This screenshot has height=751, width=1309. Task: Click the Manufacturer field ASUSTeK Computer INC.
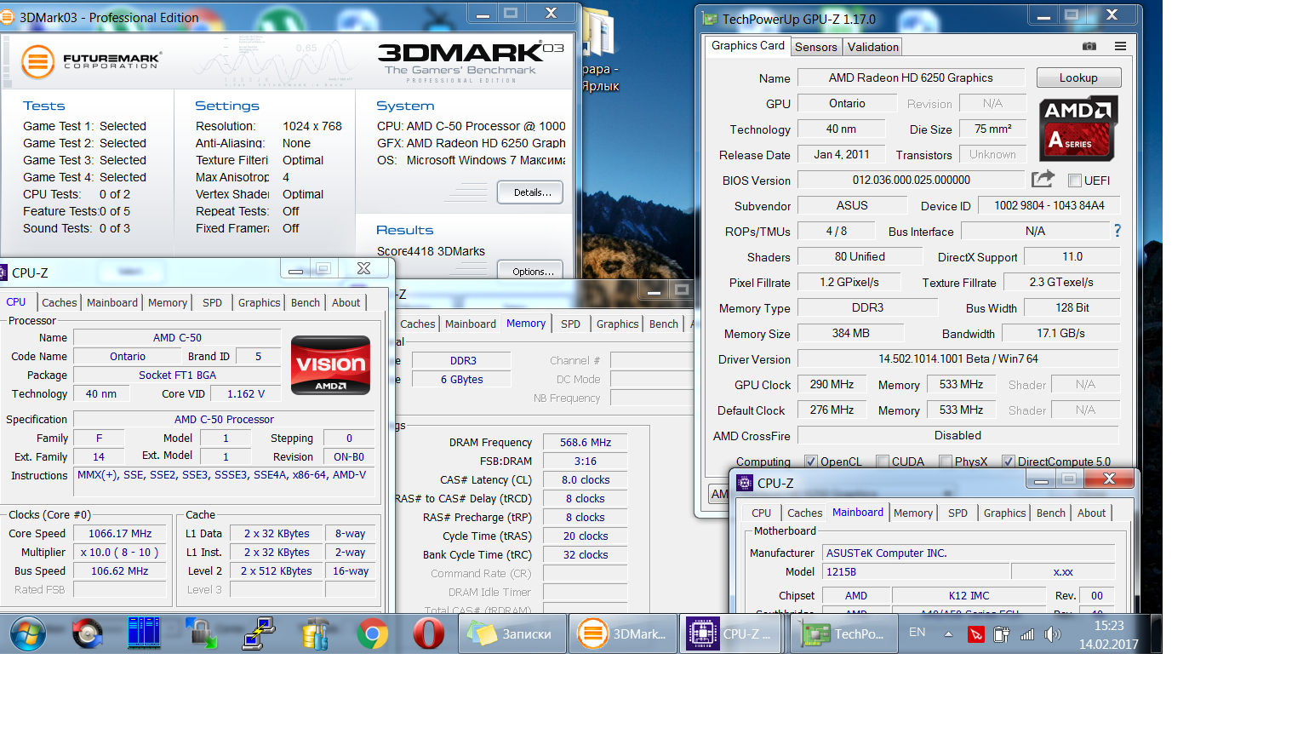969,553
